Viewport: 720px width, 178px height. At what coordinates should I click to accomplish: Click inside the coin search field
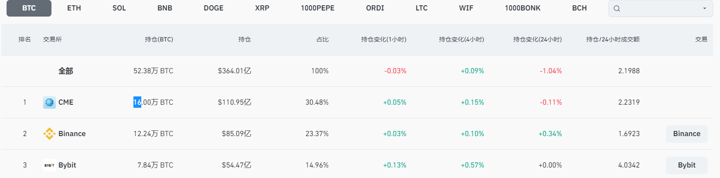pyautogui.click(x=659, y=8)
